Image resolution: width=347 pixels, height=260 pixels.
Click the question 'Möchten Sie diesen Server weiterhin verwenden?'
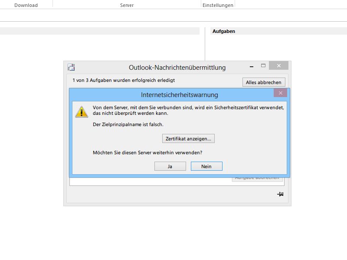click(147, 153)
